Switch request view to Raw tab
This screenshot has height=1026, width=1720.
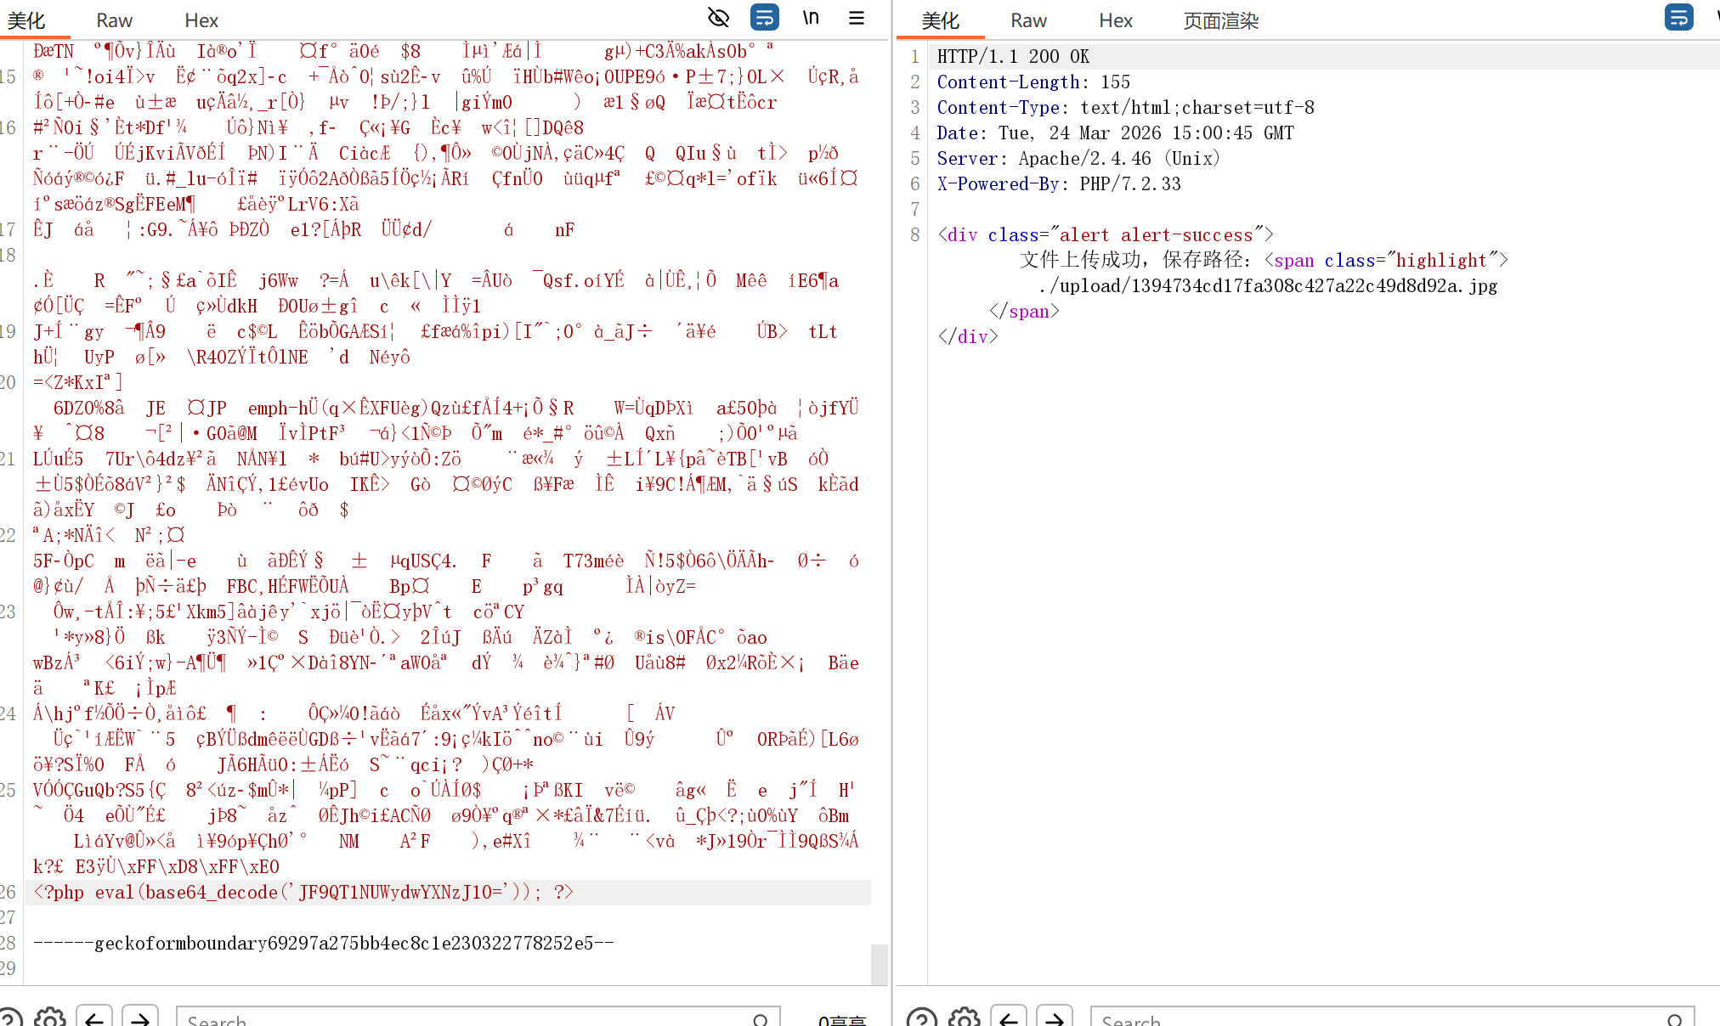tap(114, 20)
